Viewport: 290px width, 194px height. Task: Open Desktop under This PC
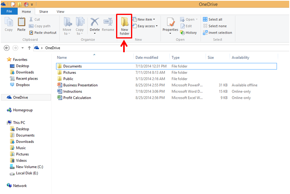tap(19, 129)
